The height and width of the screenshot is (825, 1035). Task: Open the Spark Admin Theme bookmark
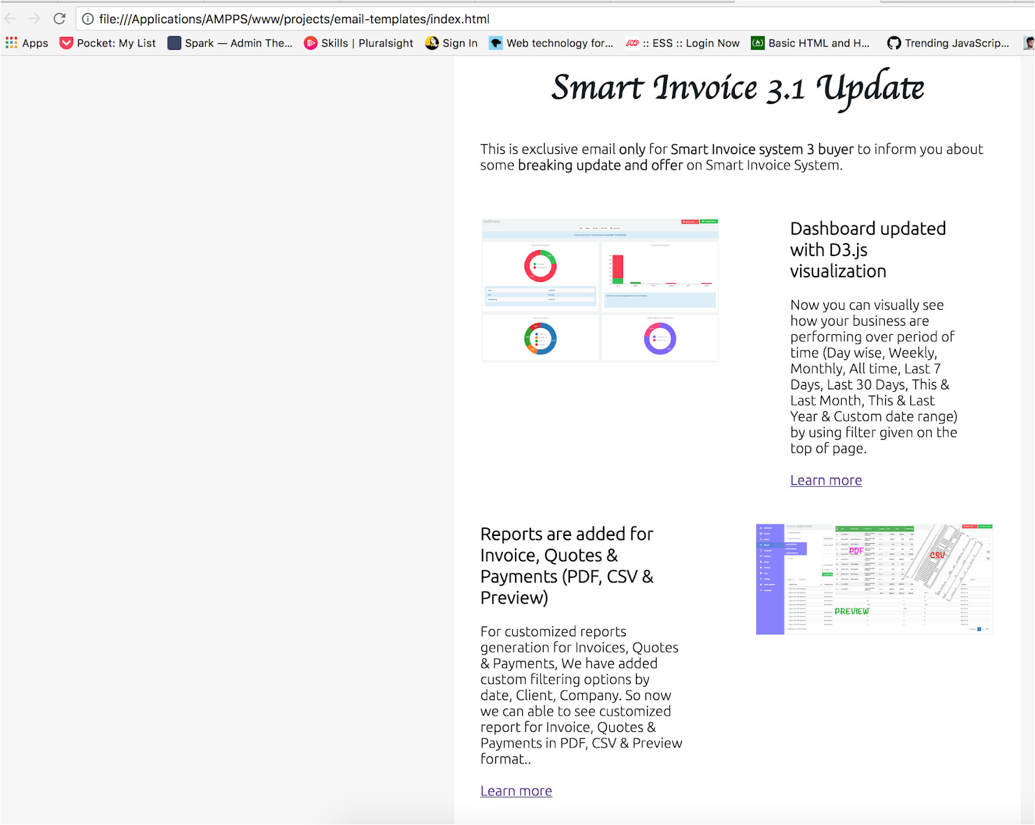[x=230, y=43]
